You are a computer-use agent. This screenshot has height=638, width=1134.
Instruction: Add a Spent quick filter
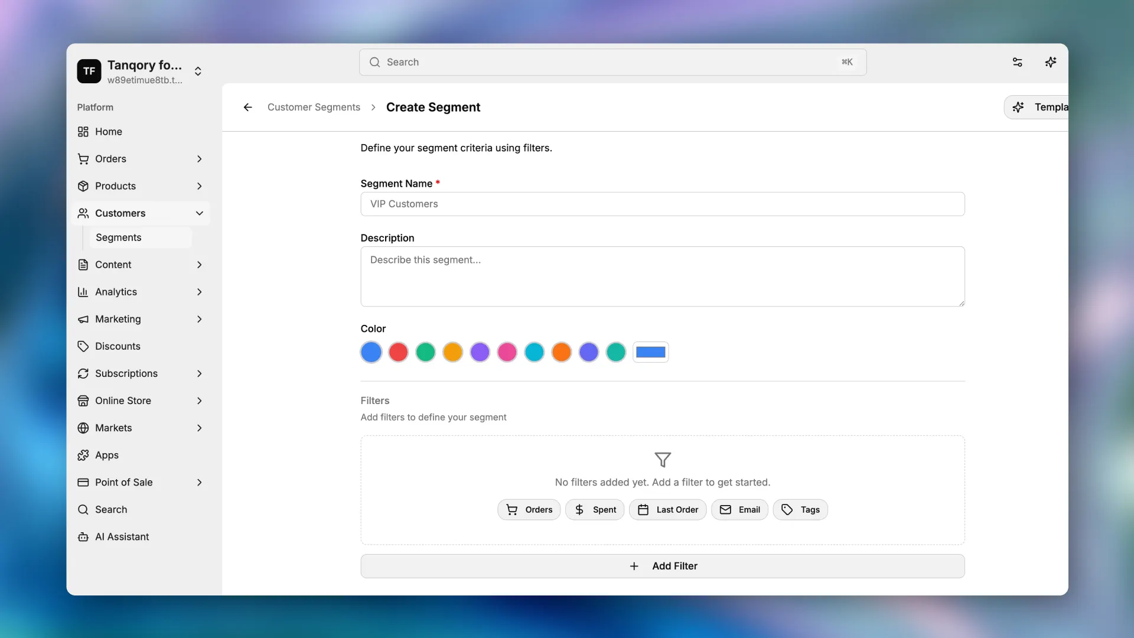[x=595, y=509]
